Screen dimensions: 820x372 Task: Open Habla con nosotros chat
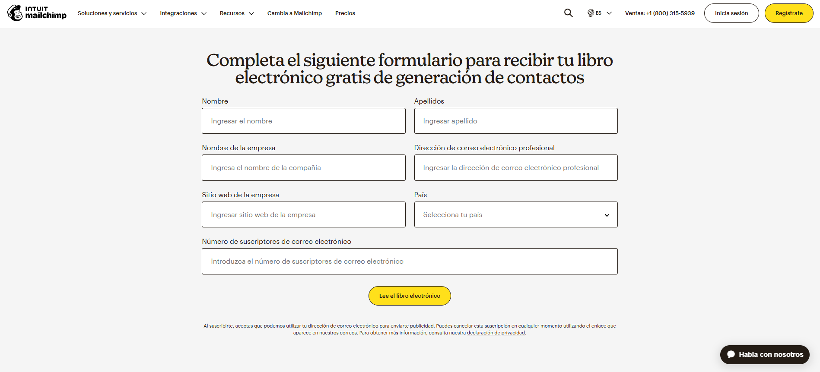pos(765,354)
